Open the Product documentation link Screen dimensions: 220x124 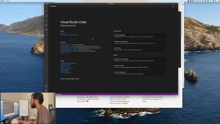[x=67, y=68]
